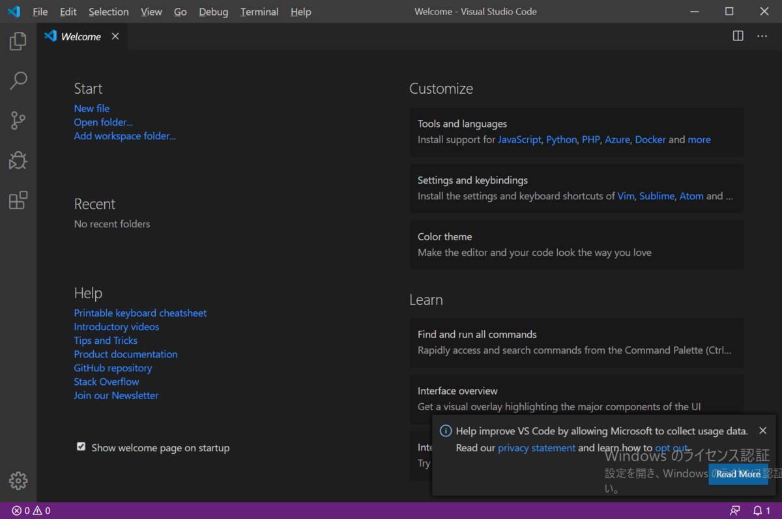The height and width of the screenshot is (519, 782).
Task: Install JavaScript support link
Action: [x=519, y=140]
